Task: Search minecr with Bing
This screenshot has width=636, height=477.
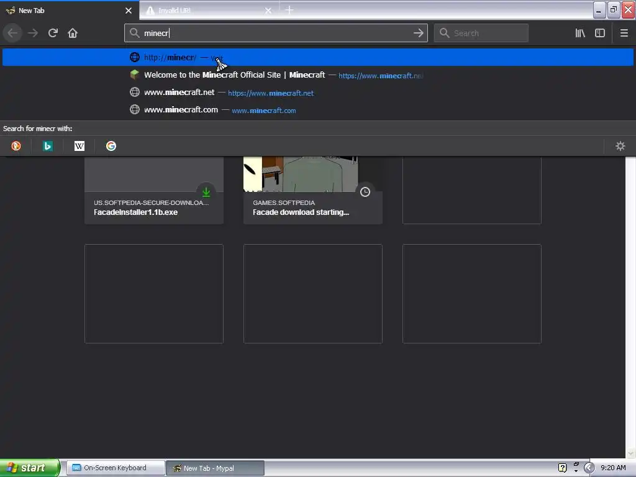Action: (47, 146)
